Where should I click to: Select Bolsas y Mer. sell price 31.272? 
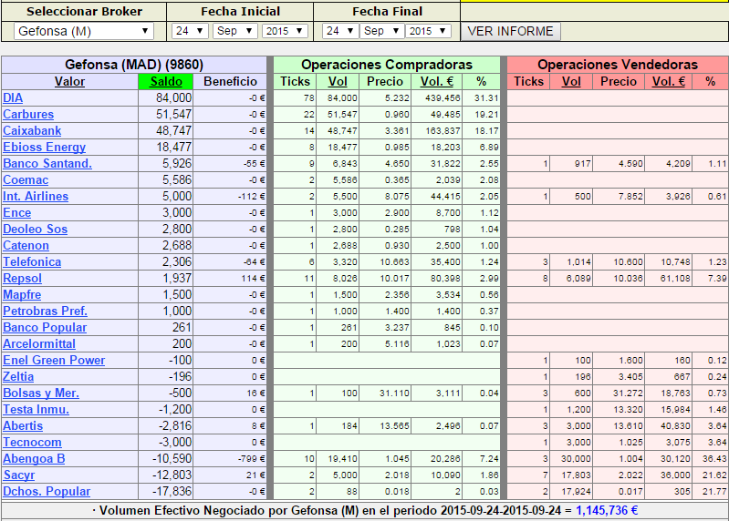pos(628,393)
